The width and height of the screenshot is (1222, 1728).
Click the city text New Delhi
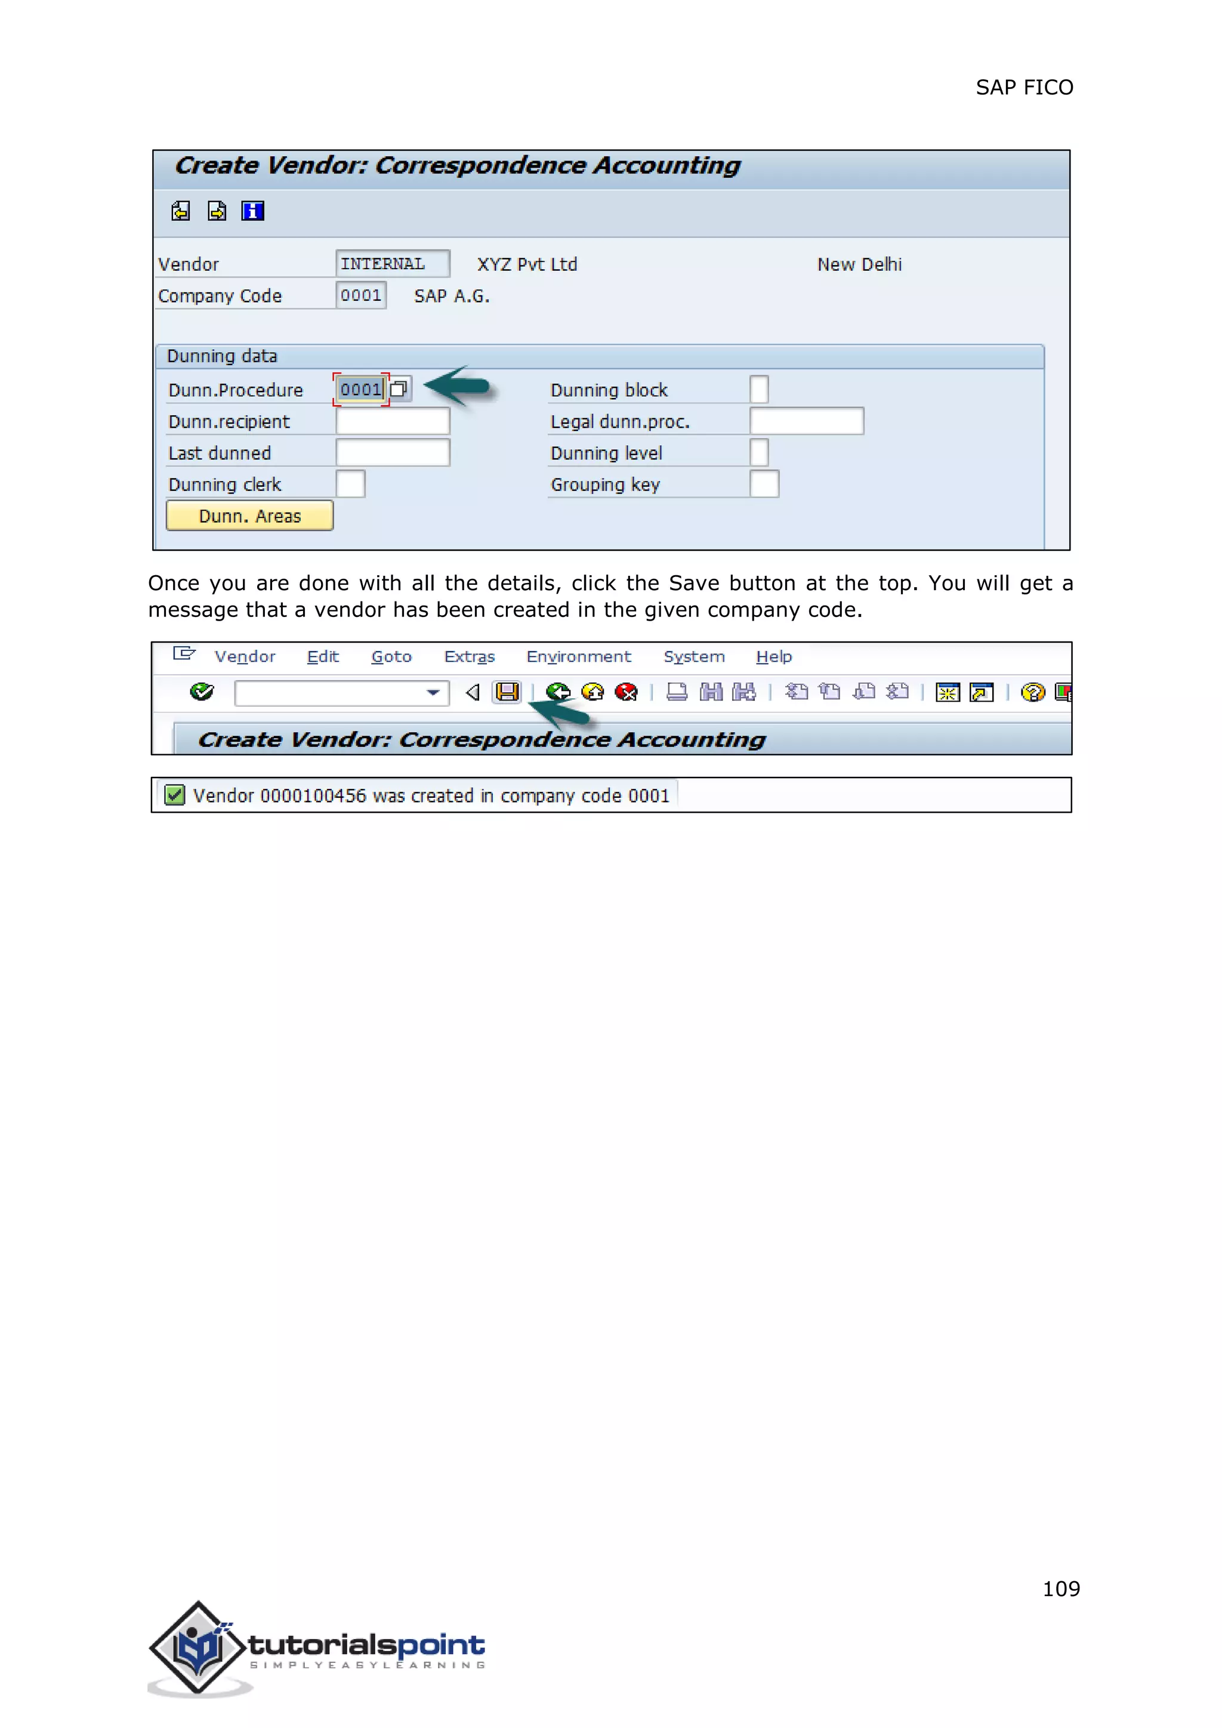(x=859, y=265)
